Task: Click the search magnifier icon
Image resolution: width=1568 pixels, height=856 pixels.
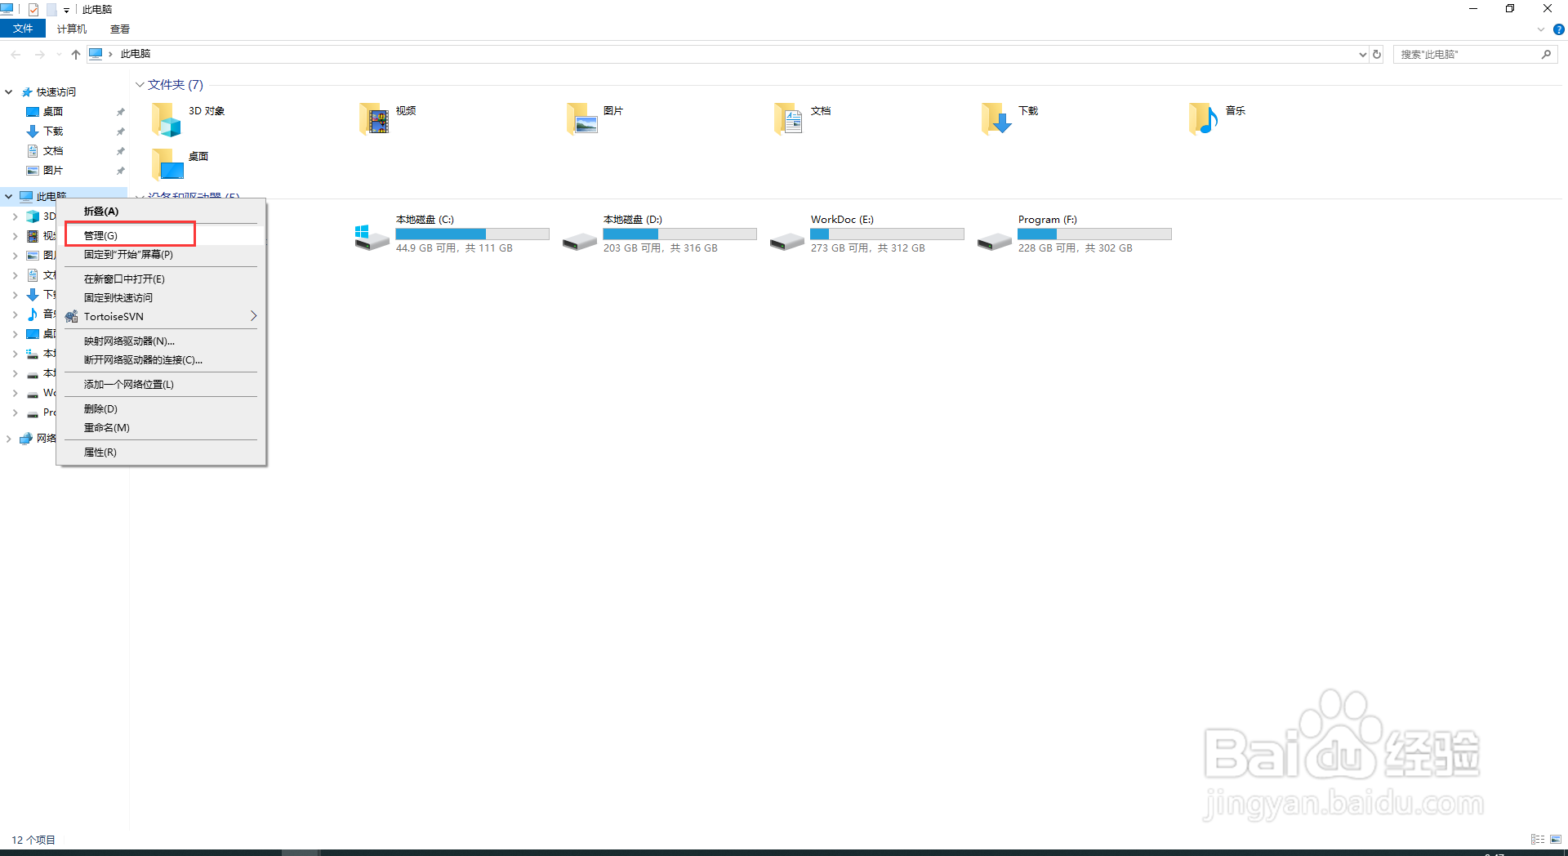Action: point(1546,54)
